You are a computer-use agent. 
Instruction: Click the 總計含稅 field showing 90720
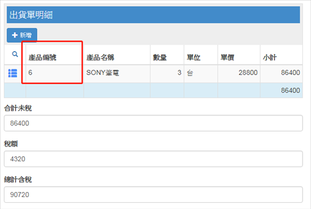[x=153, y=194]
